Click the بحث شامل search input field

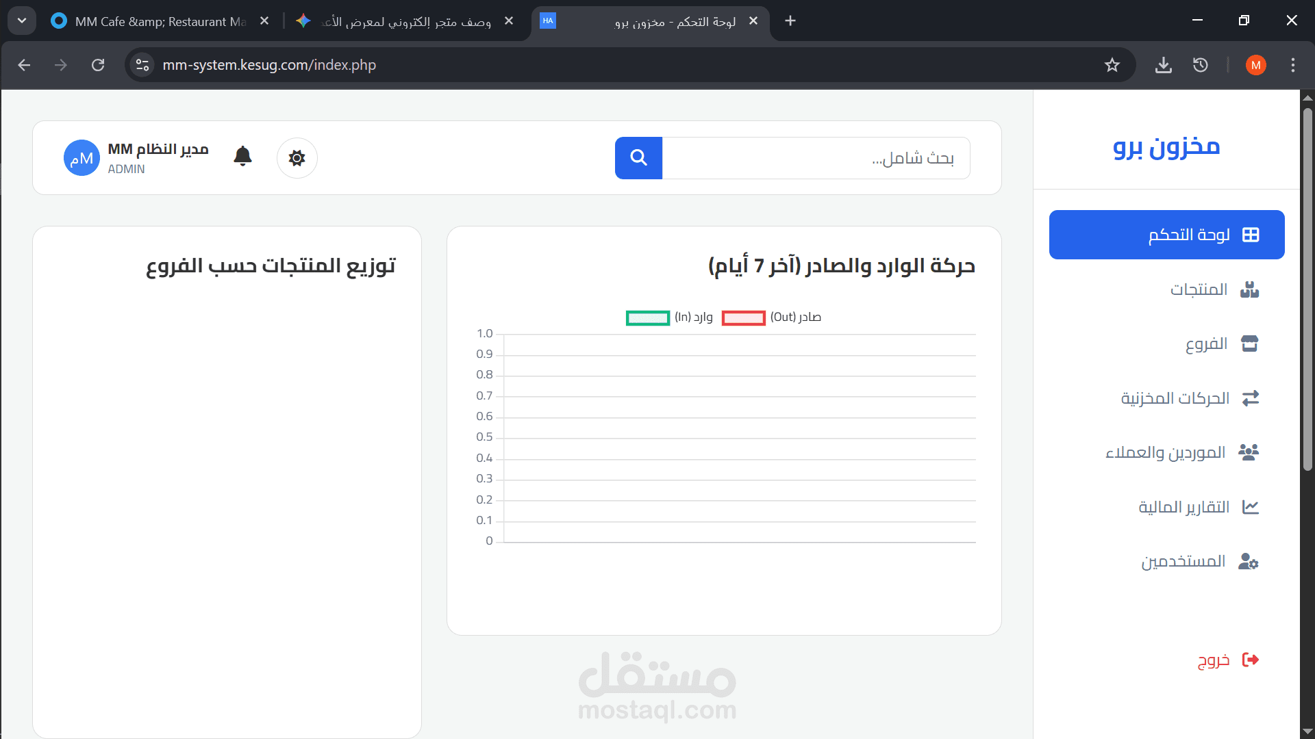(815, 158)
